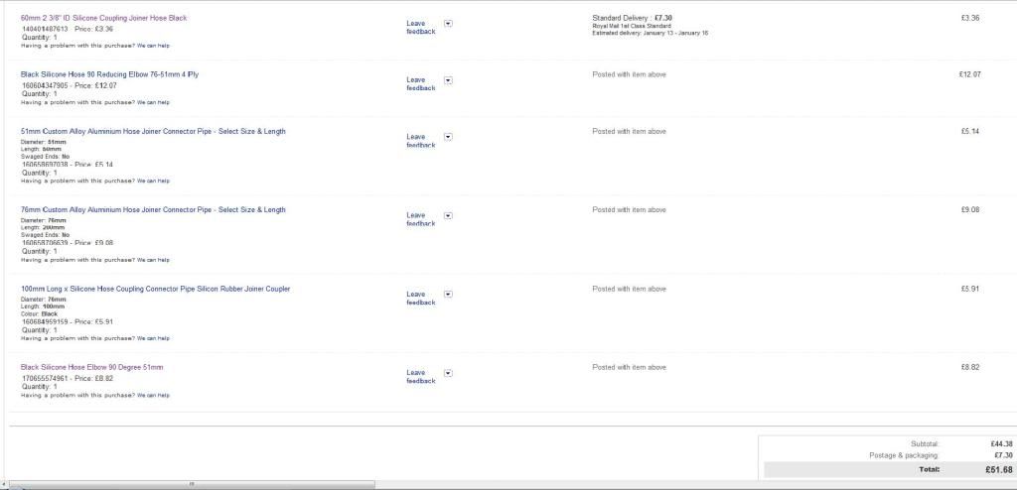This screenshot has height=490, width=1017.
Task: Open Black Silicone Hose Elbow 90 Degree 51mm
Action: 91,367
